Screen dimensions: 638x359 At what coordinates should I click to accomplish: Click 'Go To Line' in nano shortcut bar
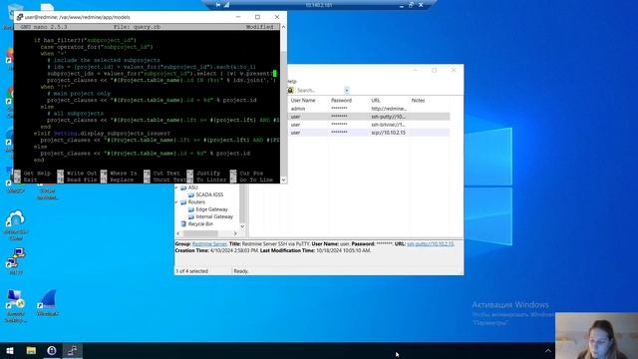(256, 179)
